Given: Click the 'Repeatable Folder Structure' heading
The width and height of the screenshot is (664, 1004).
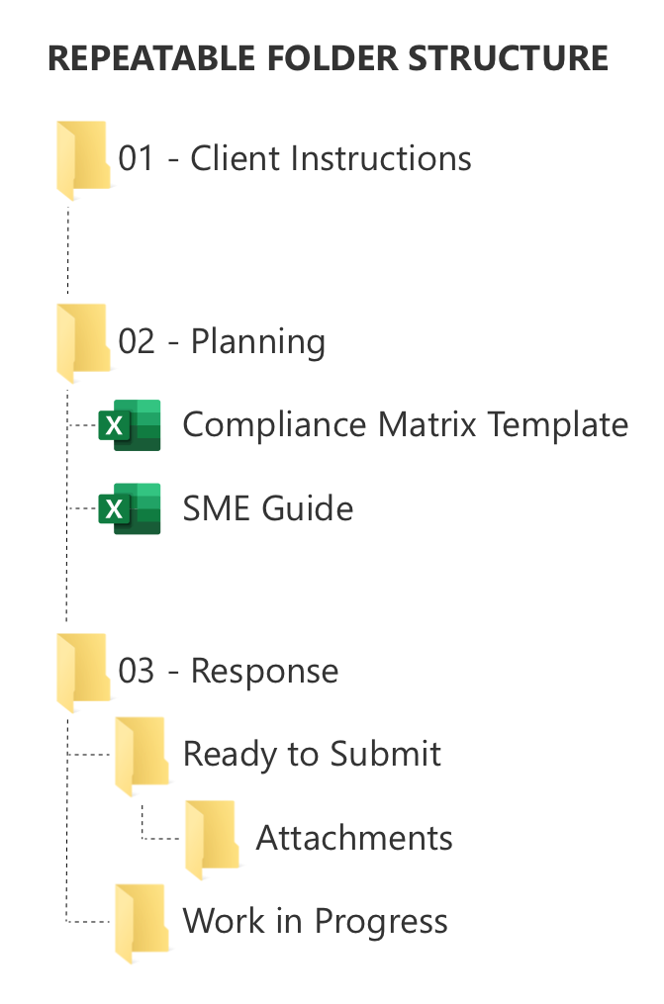Looking at the screenshot, I should pos(328,58).
